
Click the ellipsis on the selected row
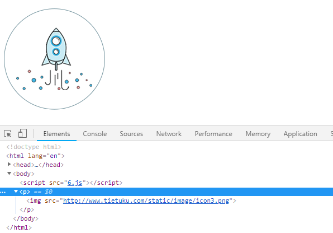[x=3, y=193]
